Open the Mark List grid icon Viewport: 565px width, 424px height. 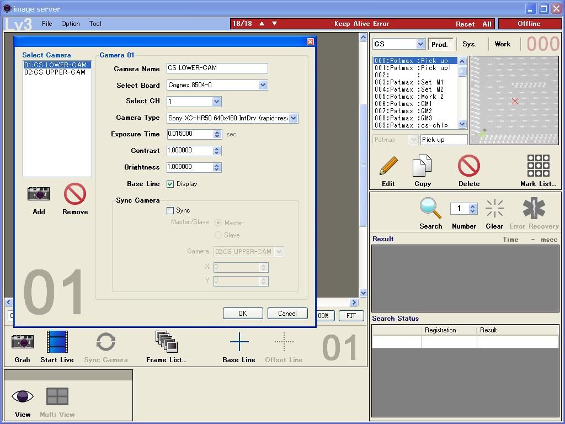[x=538, y=166]
